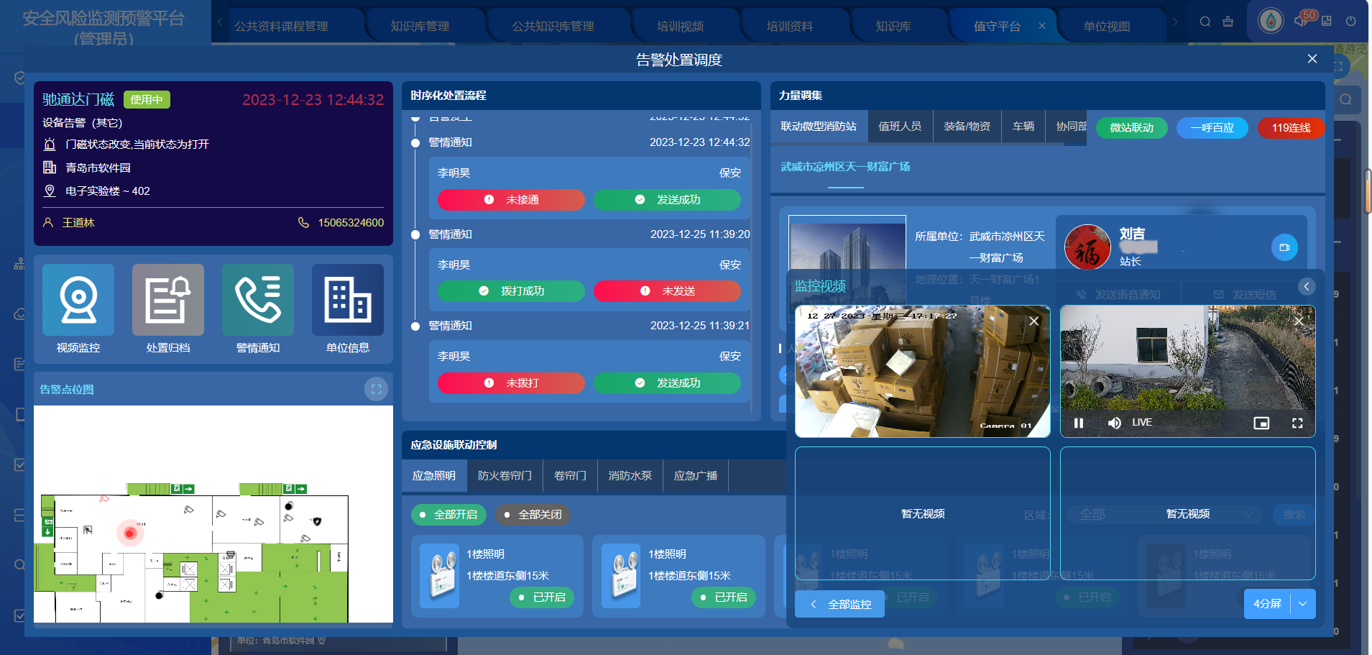Turn off all lights with 全部关闭
This screenshot has height=655, width=1372.
[533, 515]
